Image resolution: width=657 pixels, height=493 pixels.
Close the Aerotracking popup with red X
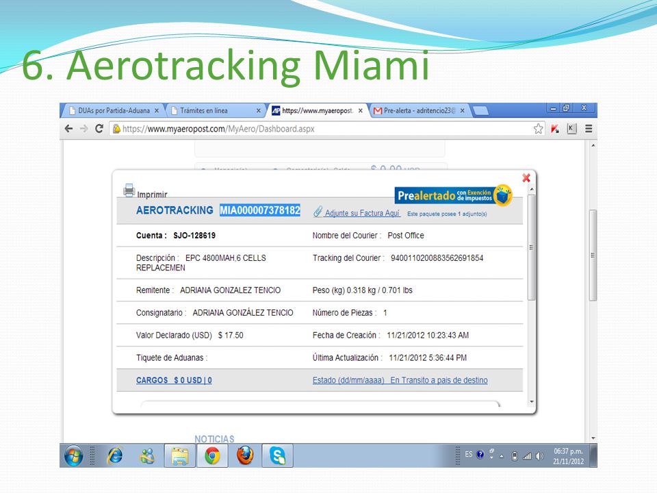pyautogui.click(x=526, y=178)
